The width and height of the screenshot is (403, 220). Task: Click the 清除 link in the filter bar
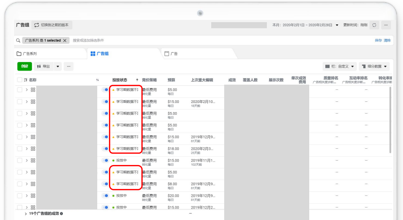click(387, 40)
